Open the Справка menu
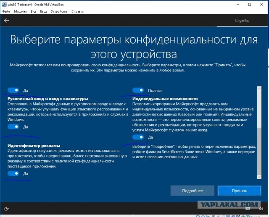 (x=77, y=11)
